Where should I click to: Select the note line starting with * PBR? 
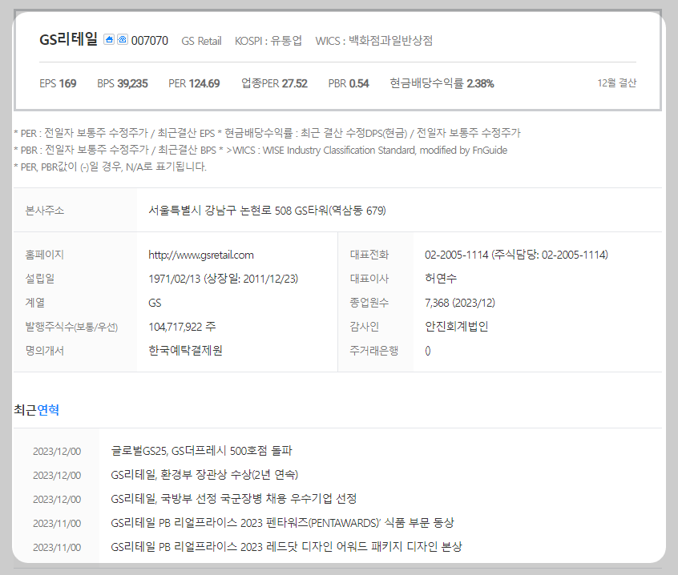click(x=260, y=151)
